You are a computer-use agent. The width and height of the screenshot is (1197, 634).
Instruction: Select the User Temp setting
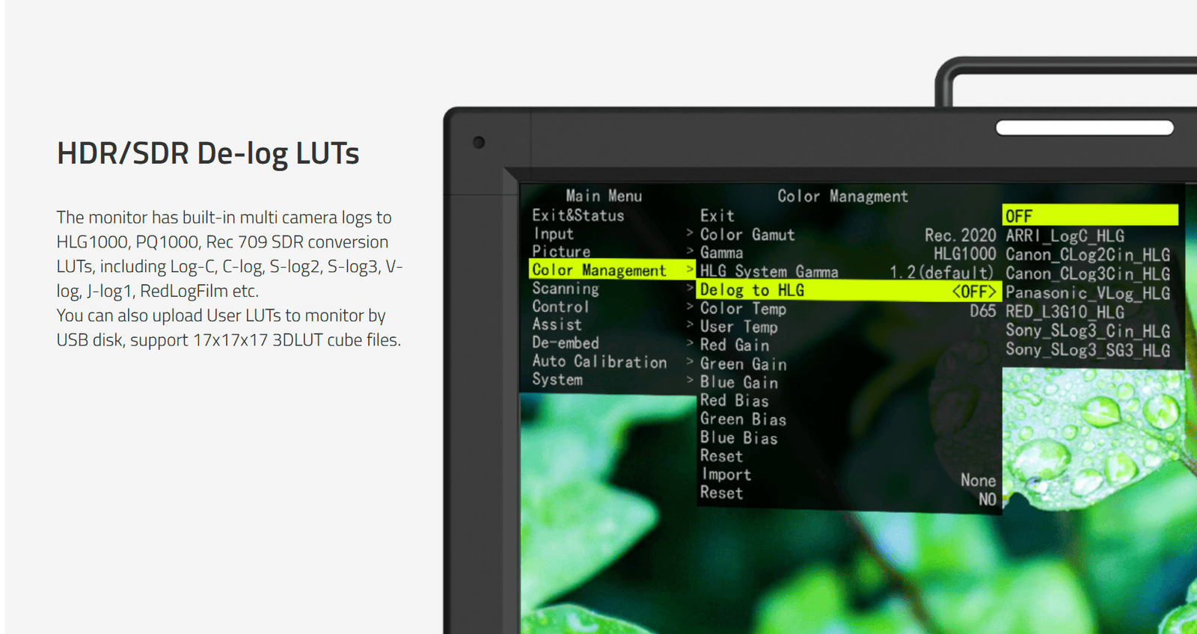click(x=738, y=327)
